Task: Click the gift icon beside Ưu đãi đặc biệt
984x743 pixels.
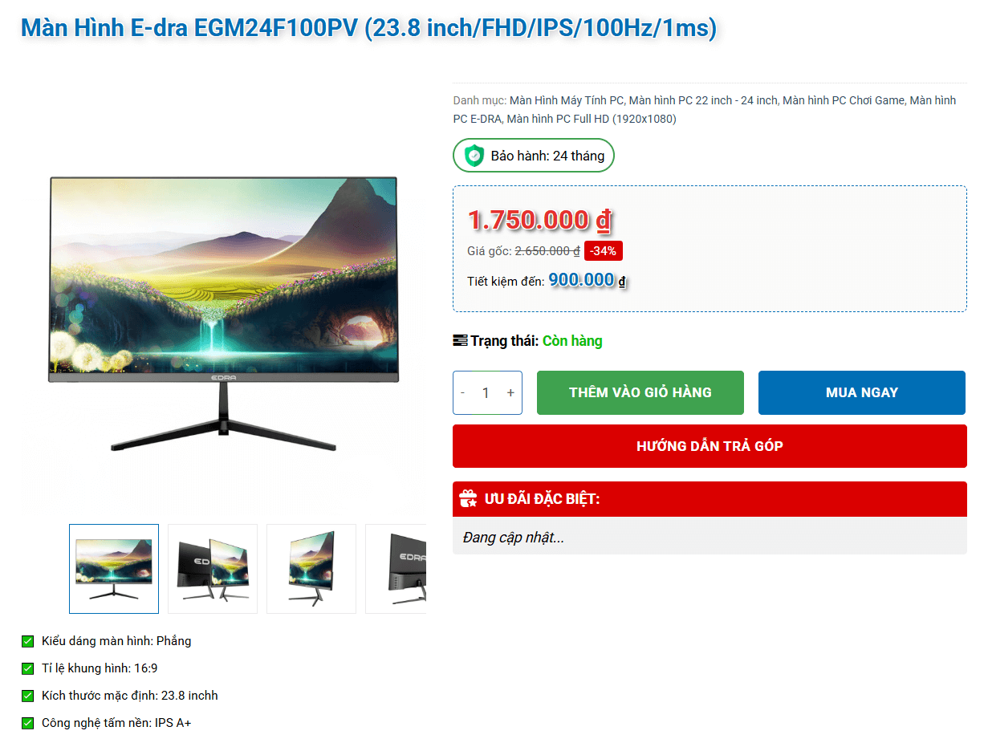Action: tap(468, 499)
